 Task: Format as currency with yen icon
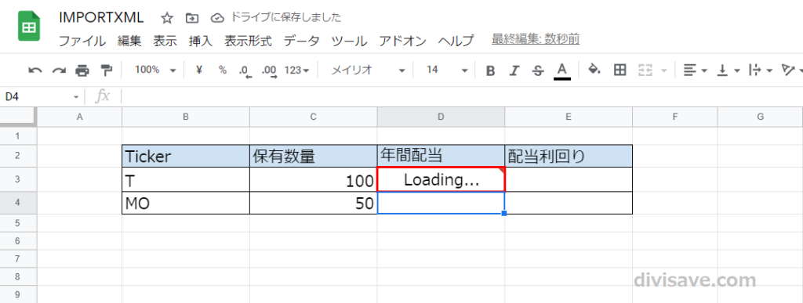coord(198,70)
